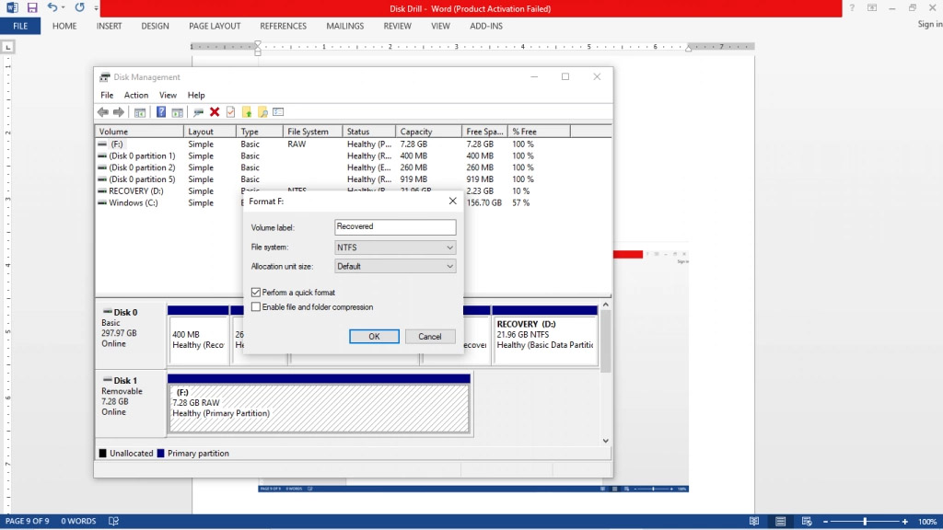
Task: Click Word's Redo/Repeat icon
Action: (79, 7)
